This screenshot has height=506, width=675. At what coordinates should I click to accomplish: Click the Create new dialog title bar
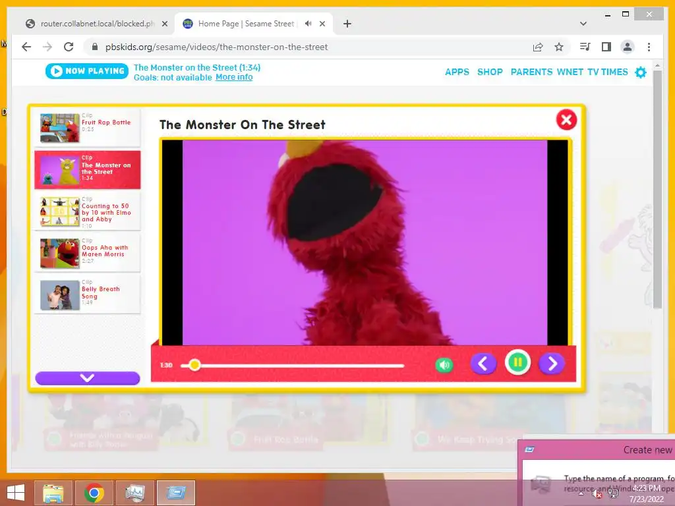click(x=597, y=449)
